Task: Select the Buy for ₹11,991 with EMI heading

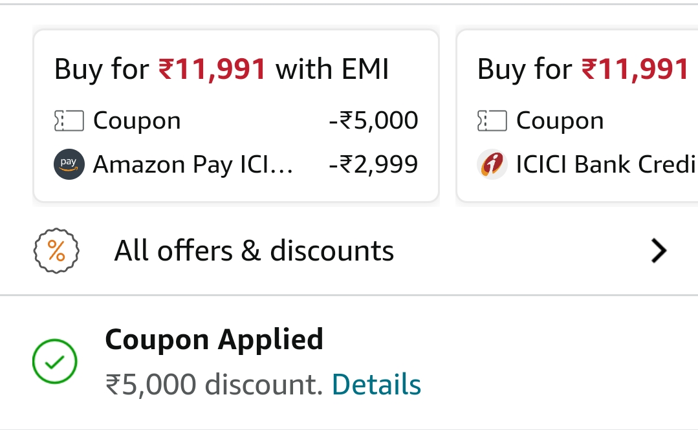Action: pyautogui.click(x=221, y=69)
